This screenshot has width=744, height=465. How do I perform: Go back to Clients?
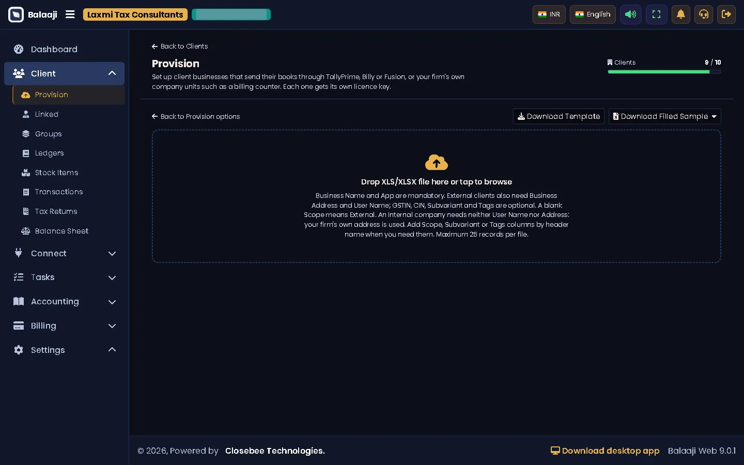coord(180,47)
